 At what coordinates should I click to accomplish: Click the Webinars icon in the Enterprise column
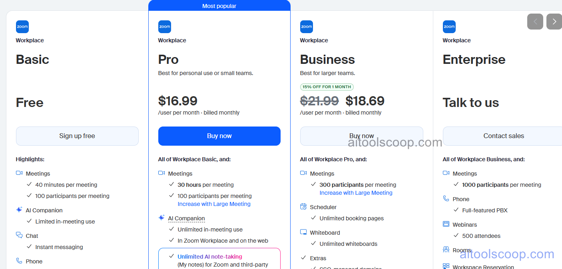[446, 224]
